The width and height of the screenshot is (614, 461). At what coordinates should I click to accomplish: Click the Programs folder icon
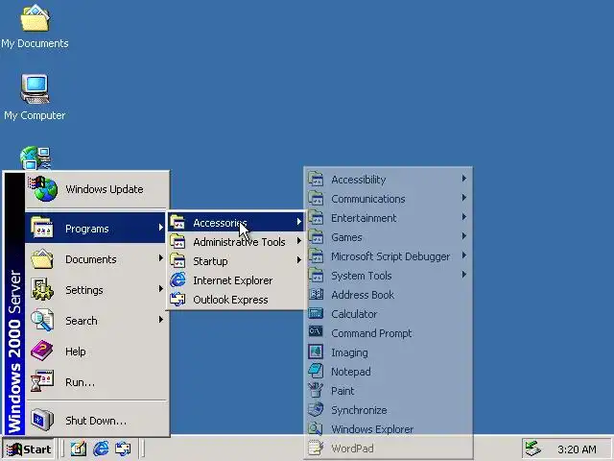click(42, 227)
